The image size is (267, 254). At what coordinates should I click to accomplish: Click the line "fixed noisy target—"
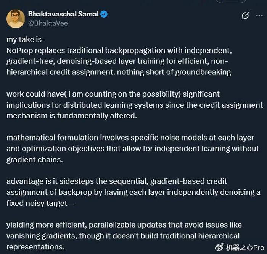point(40,203)
